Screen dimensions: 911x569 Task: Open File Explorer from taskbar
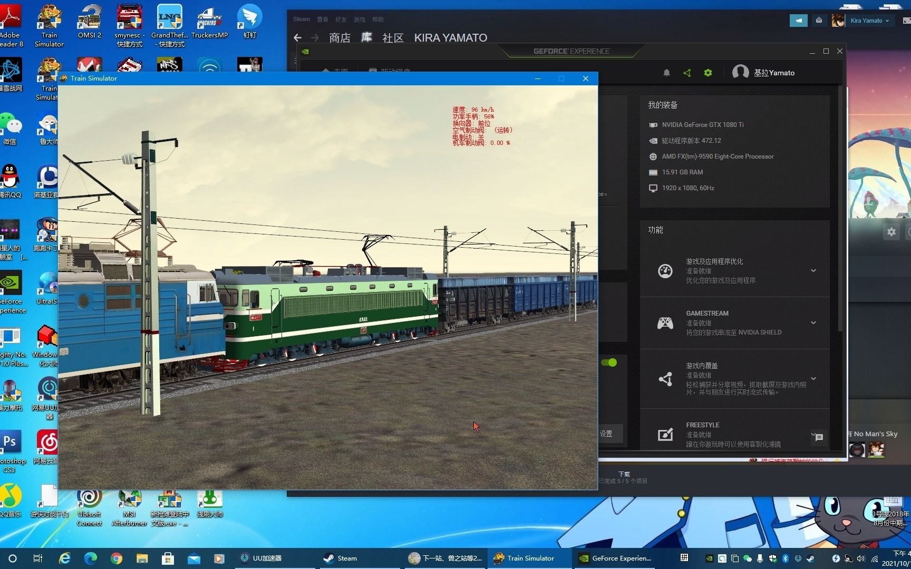pyautogui.click(x=142, y=558)
